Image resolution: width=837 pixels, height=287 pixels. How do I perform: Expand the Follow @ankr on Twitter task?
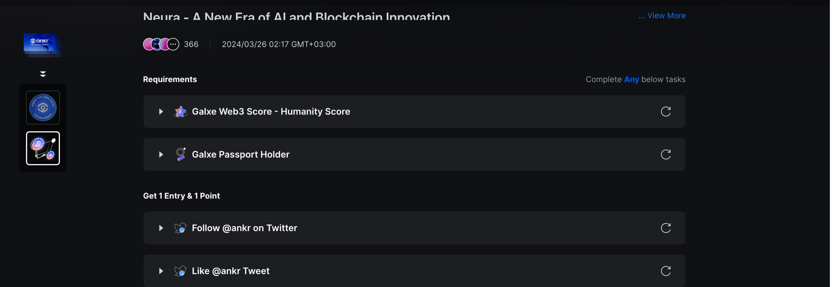[161, 228]
